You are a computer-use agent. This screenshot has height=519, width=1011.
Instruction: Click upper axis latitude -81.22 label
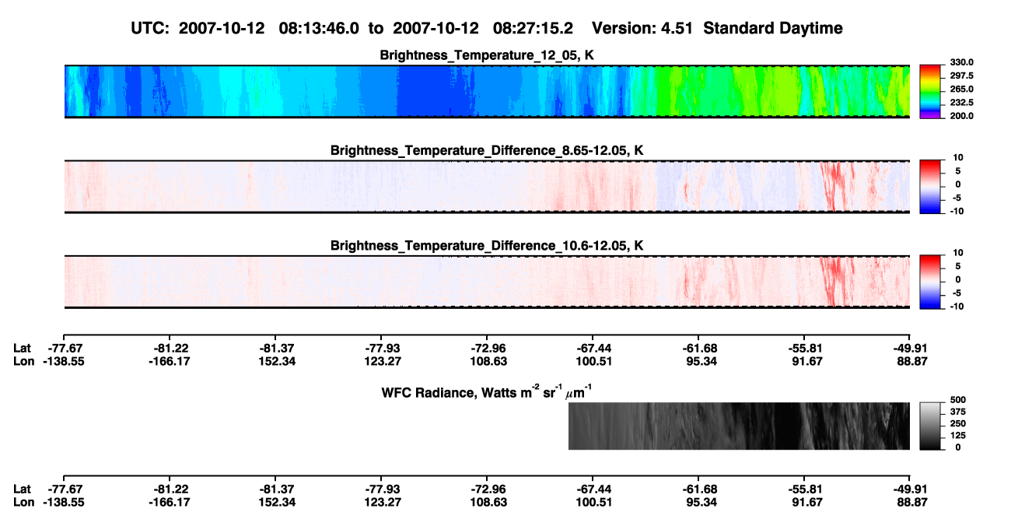click(x=170, y=348)
